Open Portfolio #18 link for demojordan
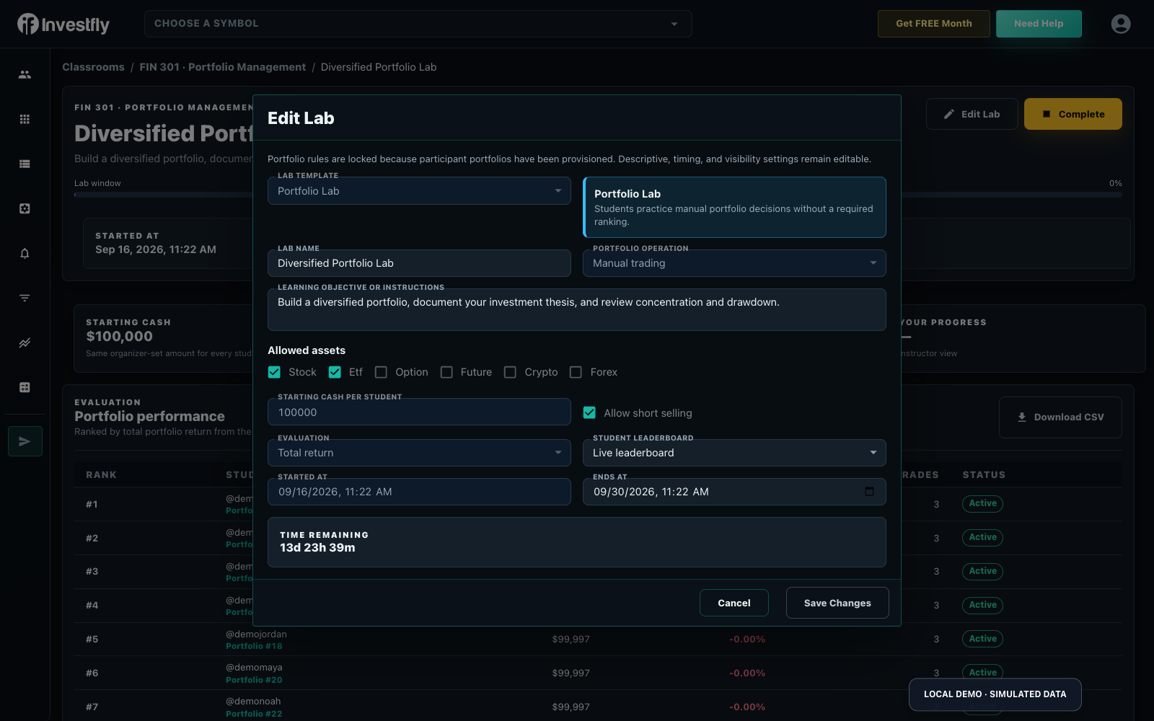Image resolution: width=1154 pixels, height=721 pixels. (x=254, y=646)
